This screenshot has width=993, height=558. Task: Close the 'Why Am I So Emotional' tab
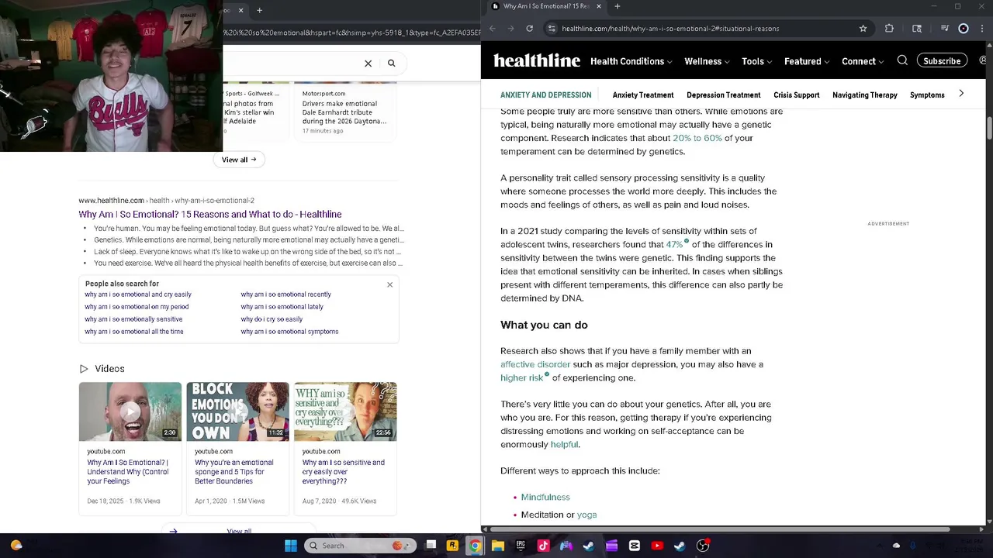pos(599,6)
